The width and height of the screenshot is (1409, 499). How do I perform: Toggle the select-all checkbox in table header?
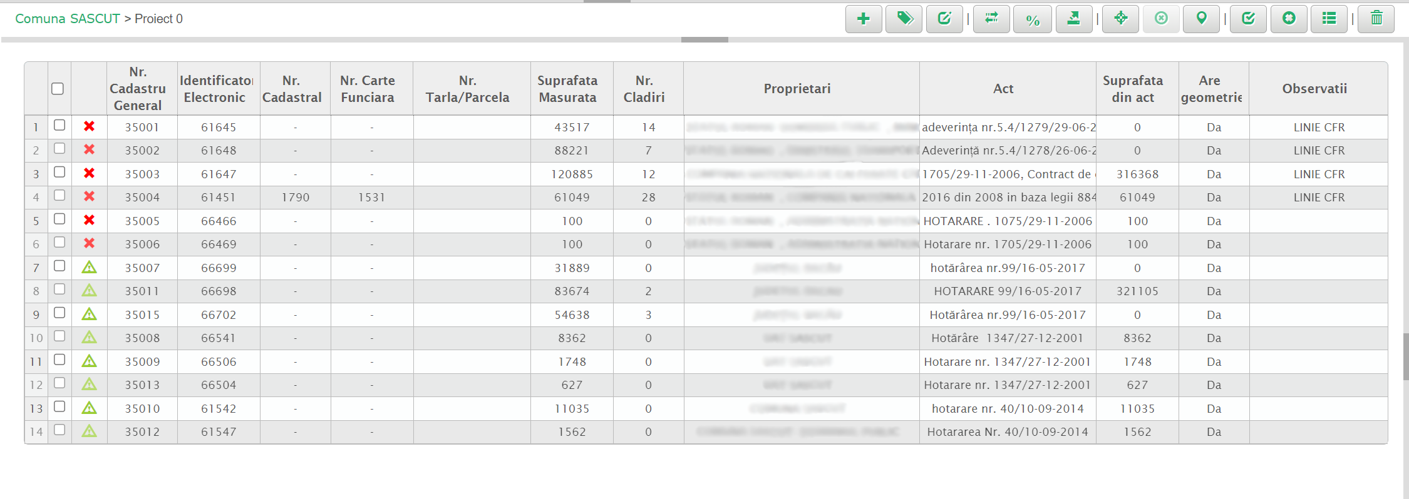point(58,89)
